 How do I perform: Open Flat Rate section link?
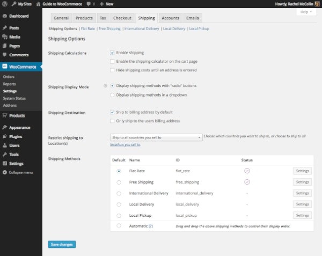(x=88, y=28)
